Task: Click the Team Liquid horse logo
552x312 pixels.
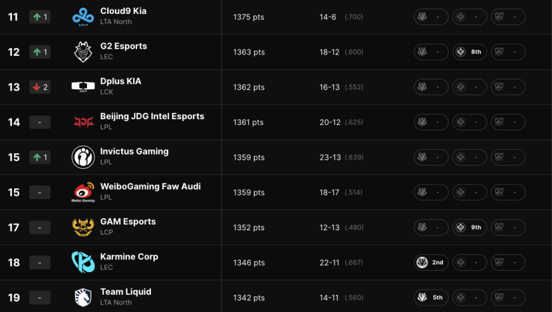Action: pyautogui.click(x=83, y=297)
